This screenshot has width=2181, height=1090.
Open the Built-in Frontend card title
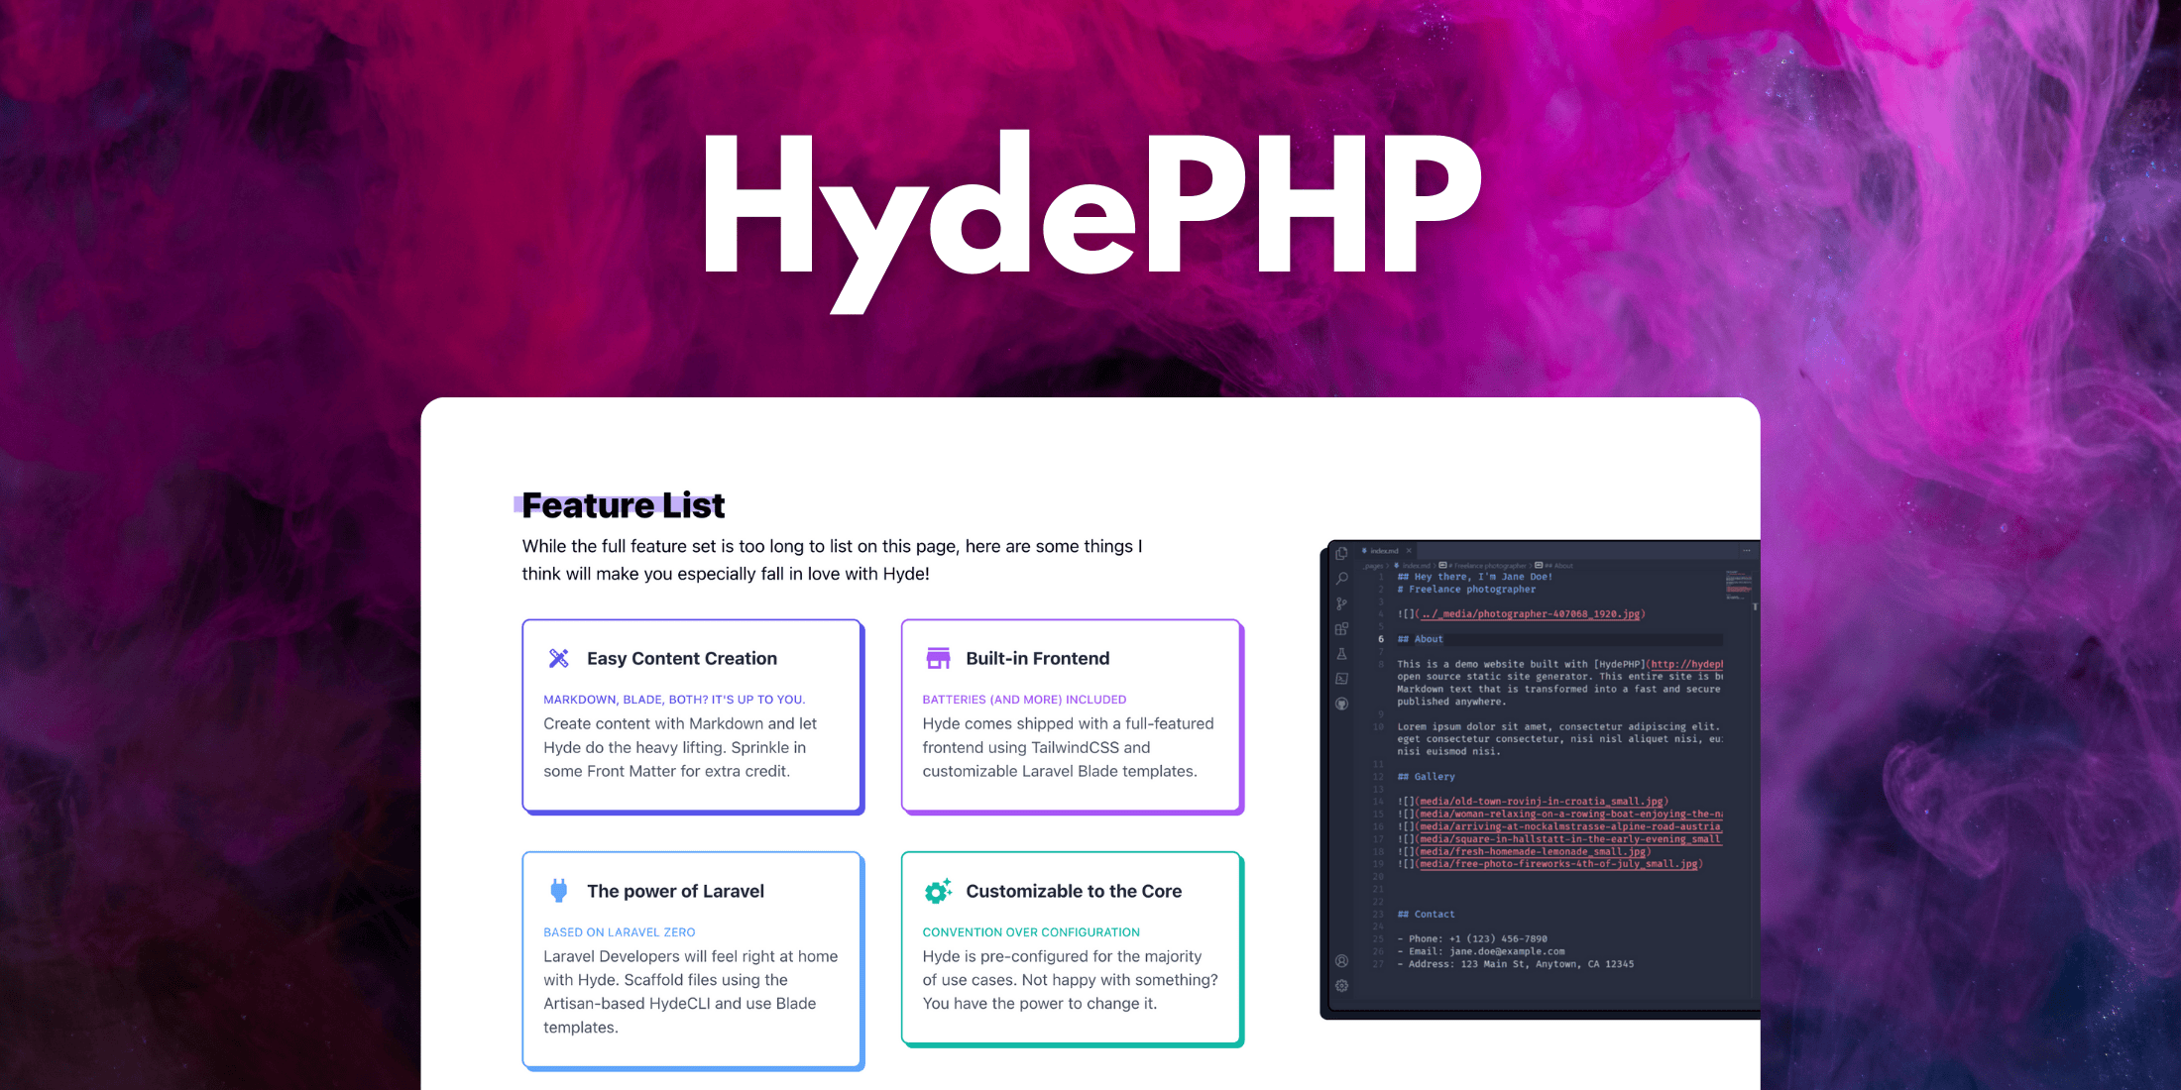[1038, 659]
